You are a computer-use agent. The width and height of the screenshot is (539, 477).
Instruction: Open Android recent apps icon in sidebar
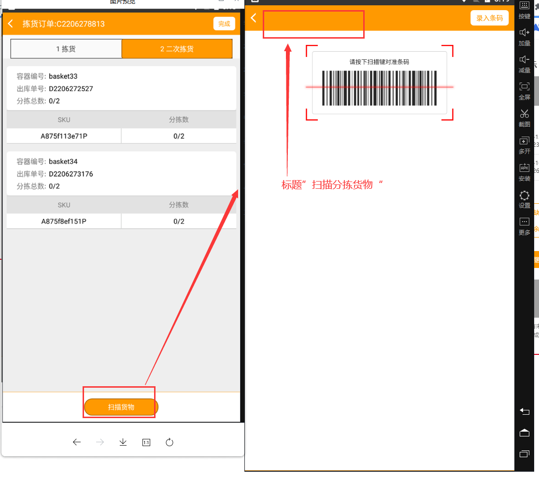click(x=524, y=454)
